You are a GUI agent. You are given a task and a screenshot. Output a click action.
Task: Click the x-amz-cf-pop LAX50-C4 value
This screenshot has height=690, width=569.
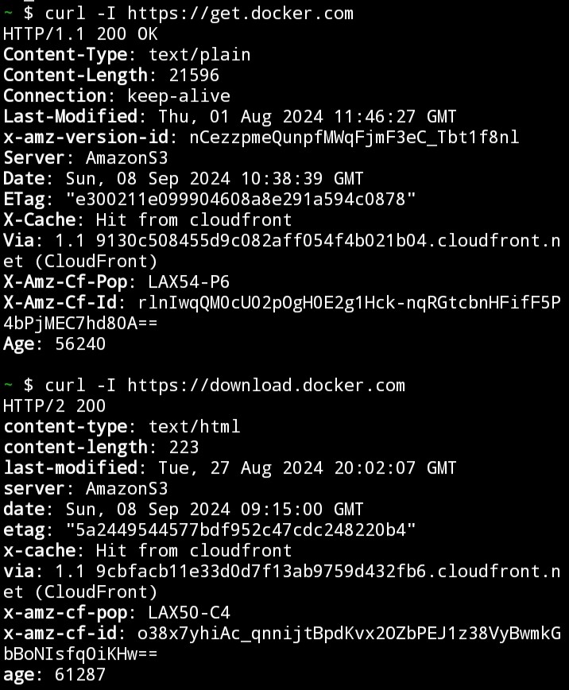point(189,613)
